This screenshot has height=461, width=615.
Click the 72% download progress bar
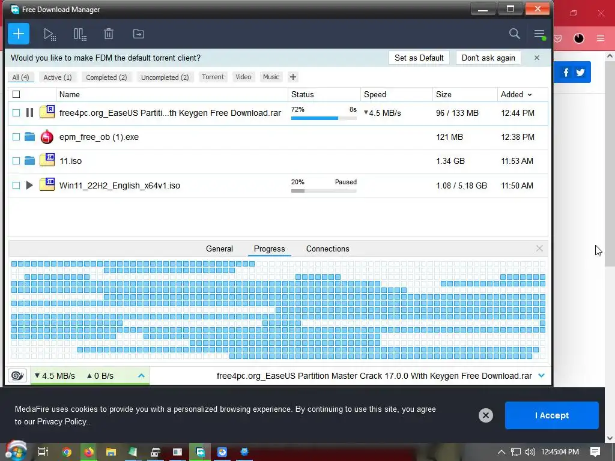324,118
